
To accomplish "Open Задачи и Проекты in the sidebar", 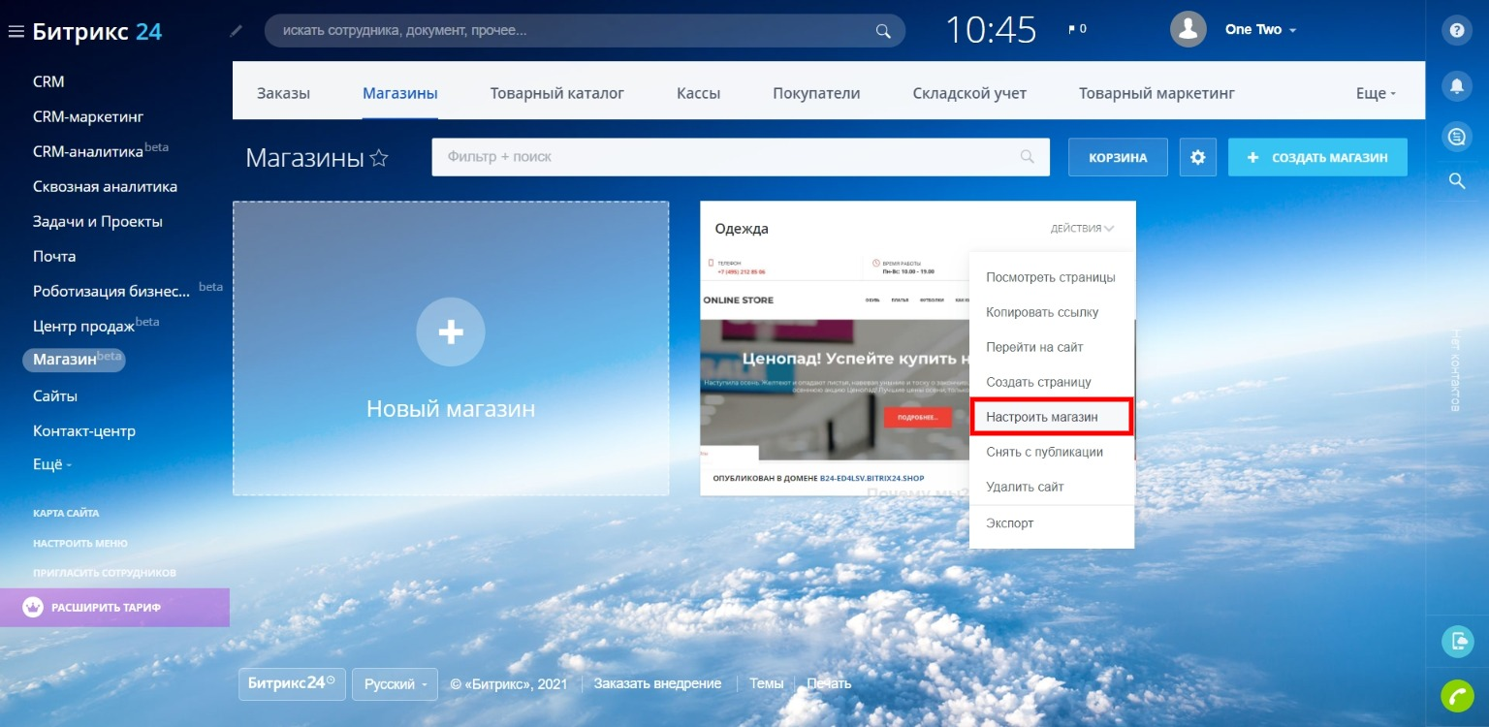I will point(98,221).
